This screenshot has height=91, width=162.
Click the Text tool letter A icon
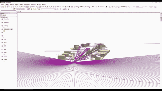[x=104, y=7]
